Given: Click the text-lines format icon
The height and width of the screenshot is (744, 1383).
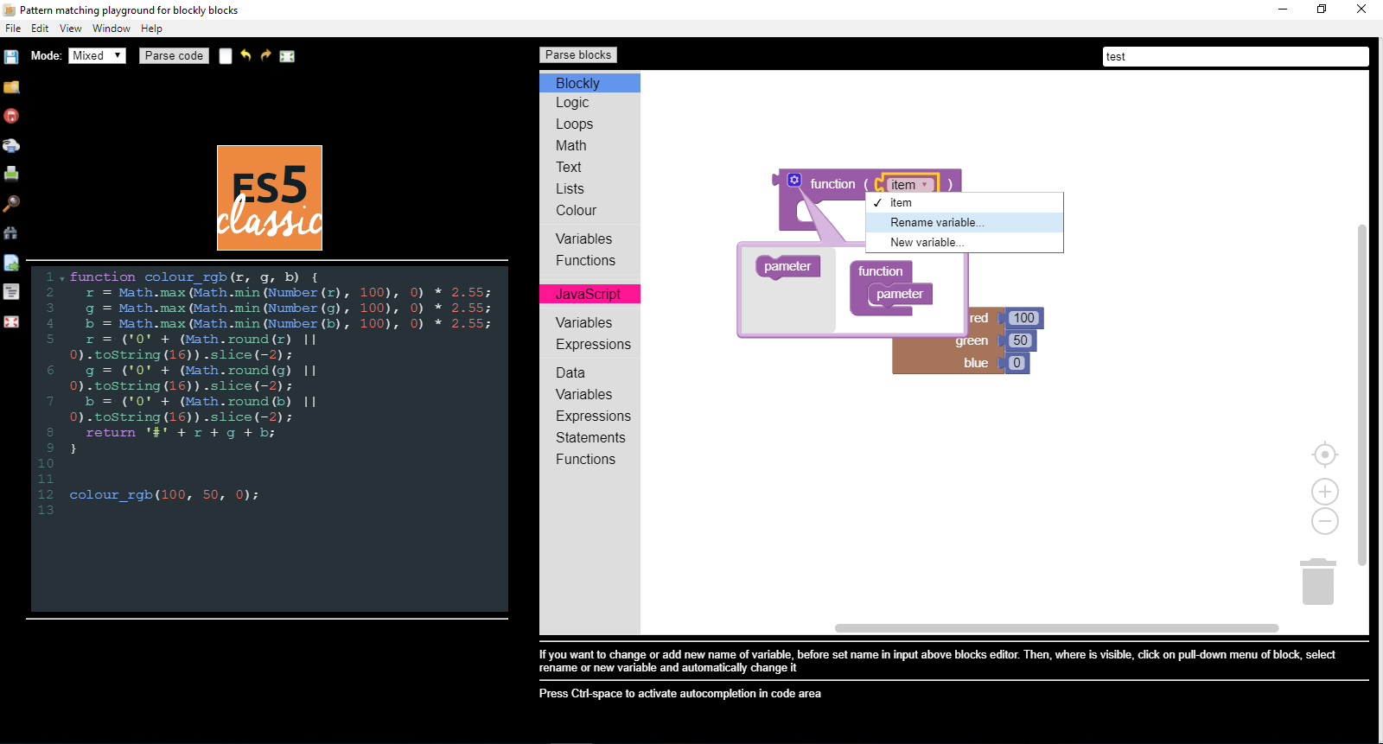Looking at the screenshot, I should (11, 291).
